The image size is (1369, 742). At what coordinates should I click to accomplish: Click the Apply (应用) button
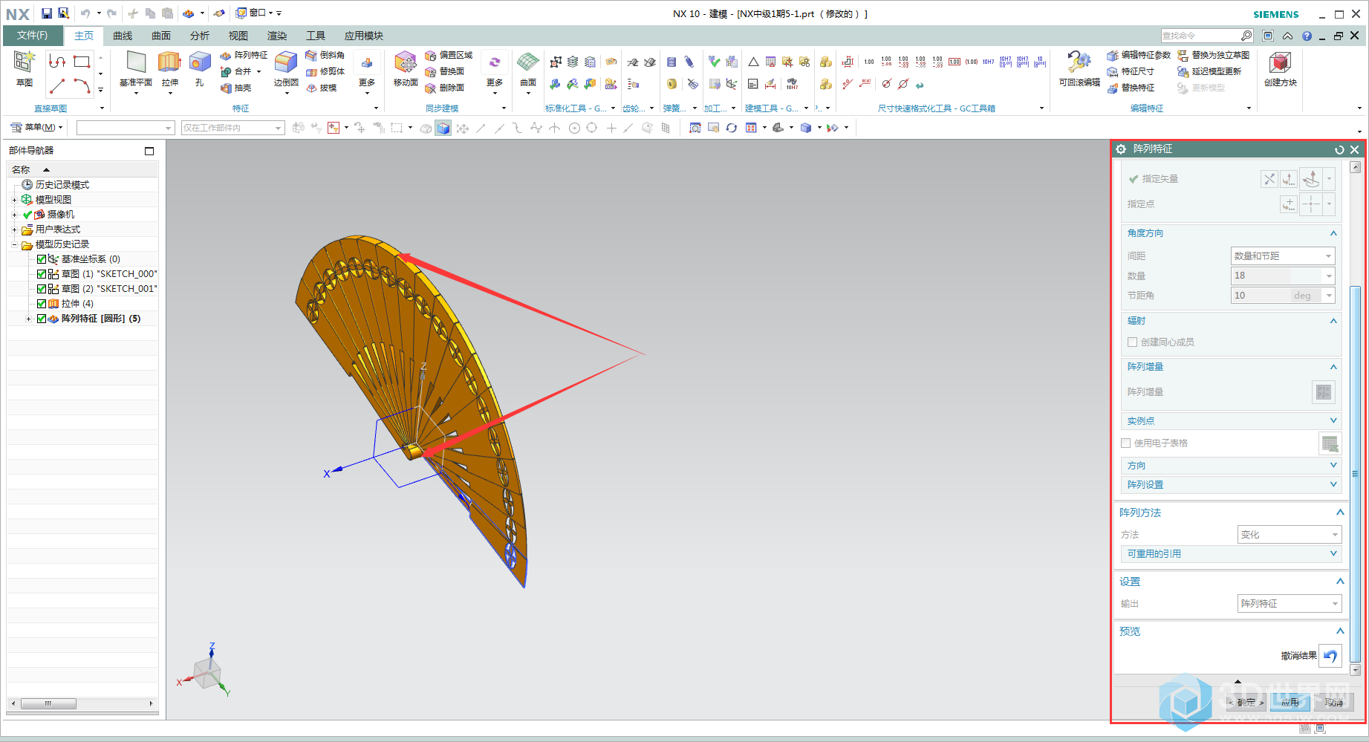1290,702
